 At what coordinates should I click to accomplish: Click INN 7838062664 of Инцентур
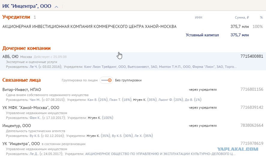[252, 125]
